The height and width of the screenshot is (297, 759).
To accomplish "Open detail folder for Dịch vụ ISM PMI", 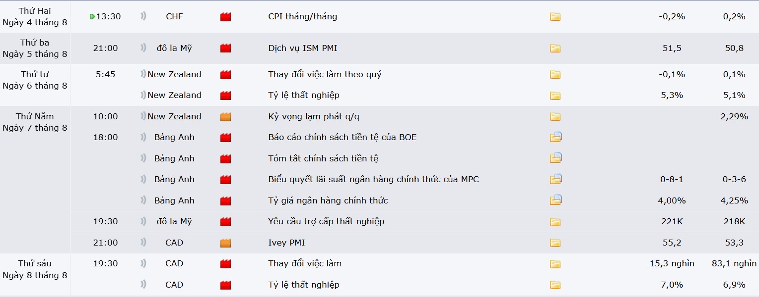I will click(x=555, y=49).
